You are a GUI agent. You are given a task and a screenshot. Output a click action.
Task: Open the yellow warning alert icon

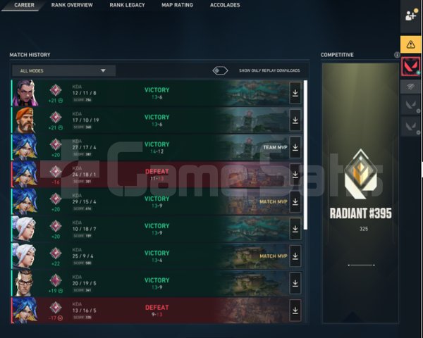pyautogui.click(x=410, y=44)
